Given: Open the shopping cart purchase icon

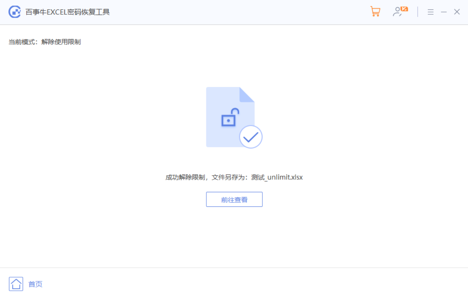Looking at the screenshot, I should click(375, 12).
